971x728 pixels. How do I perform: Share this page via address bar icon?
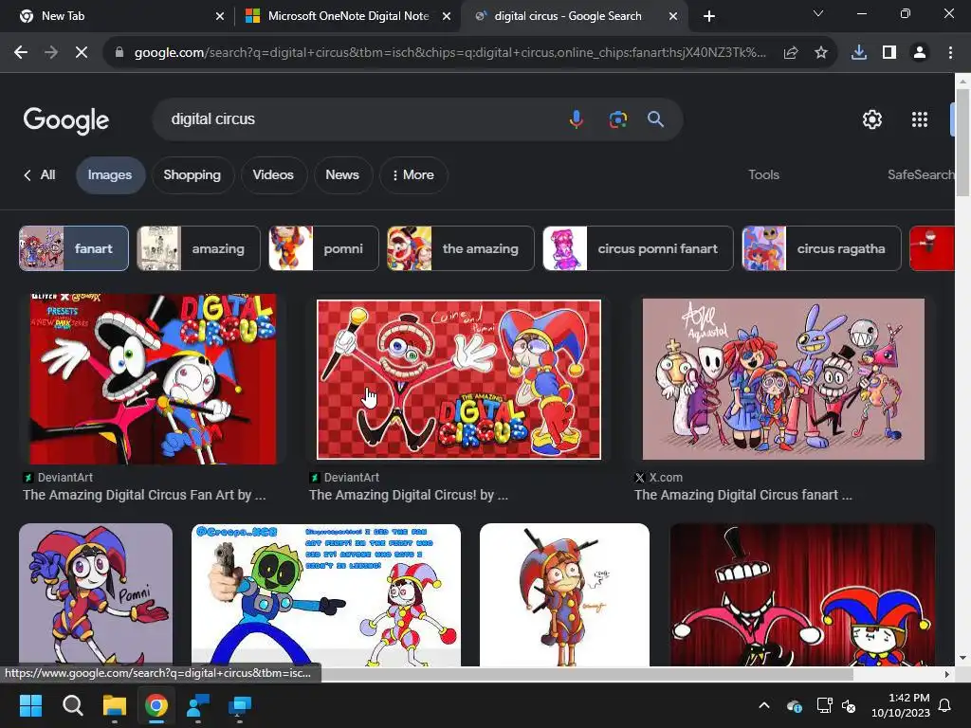click(791, 53)
